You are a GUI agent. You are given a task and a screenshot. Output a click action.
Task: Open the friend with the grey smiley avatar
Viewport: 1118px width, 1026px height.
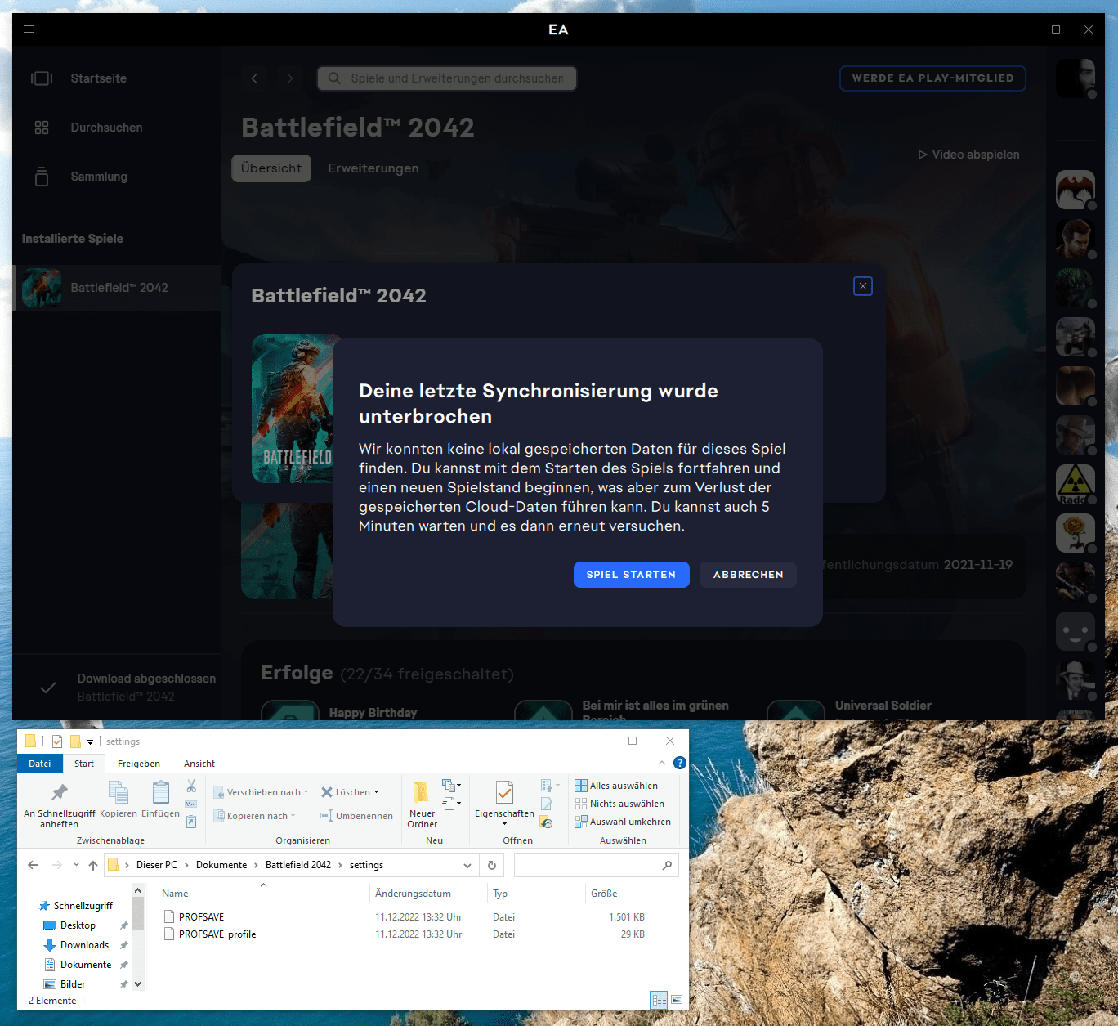(1075, 631)
